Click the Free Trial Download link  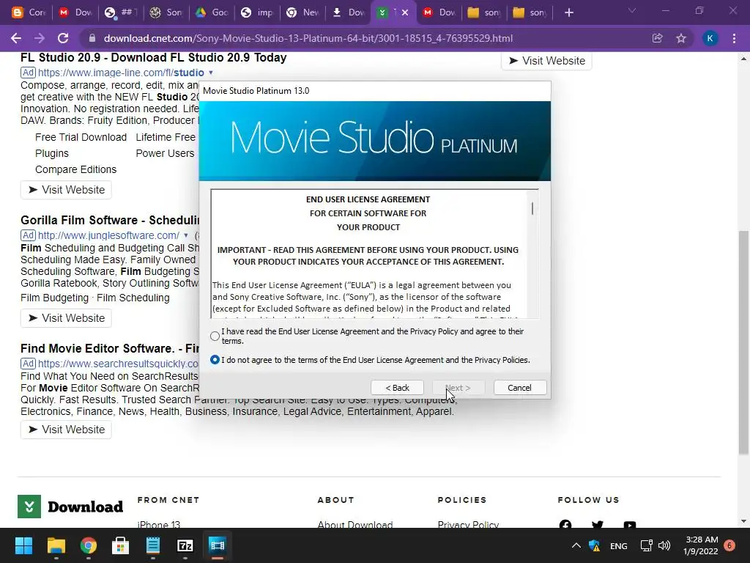coord(81,137)
